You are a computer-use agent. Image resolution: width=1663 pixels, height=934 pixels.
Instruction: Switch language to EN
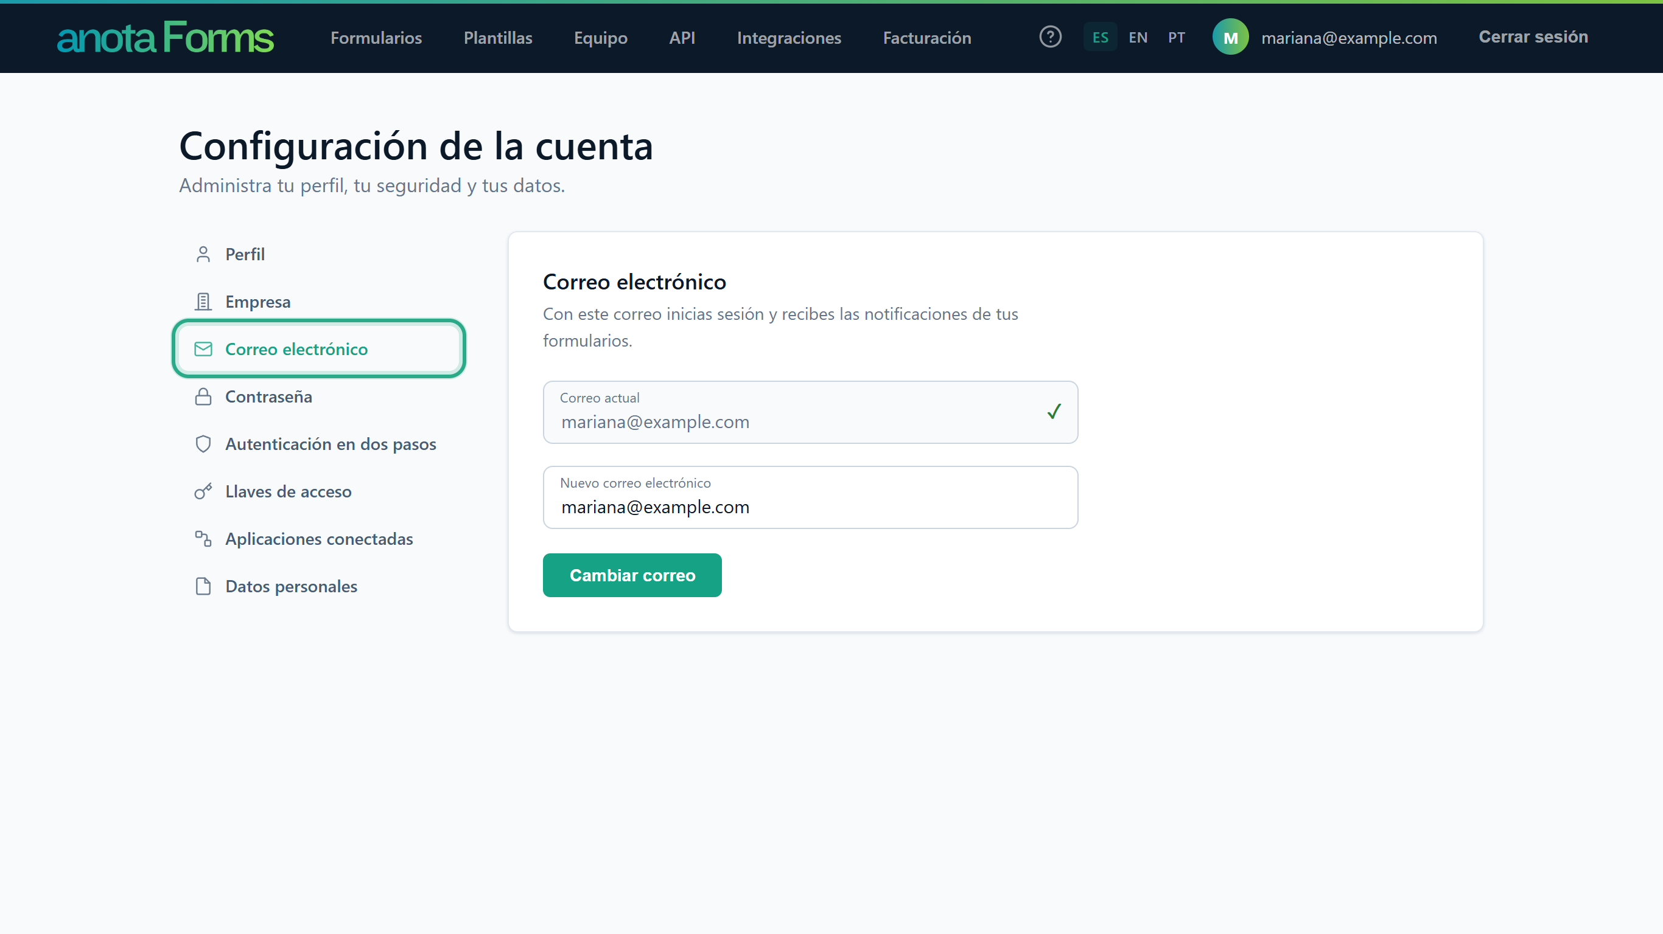tap(1138, 38)
